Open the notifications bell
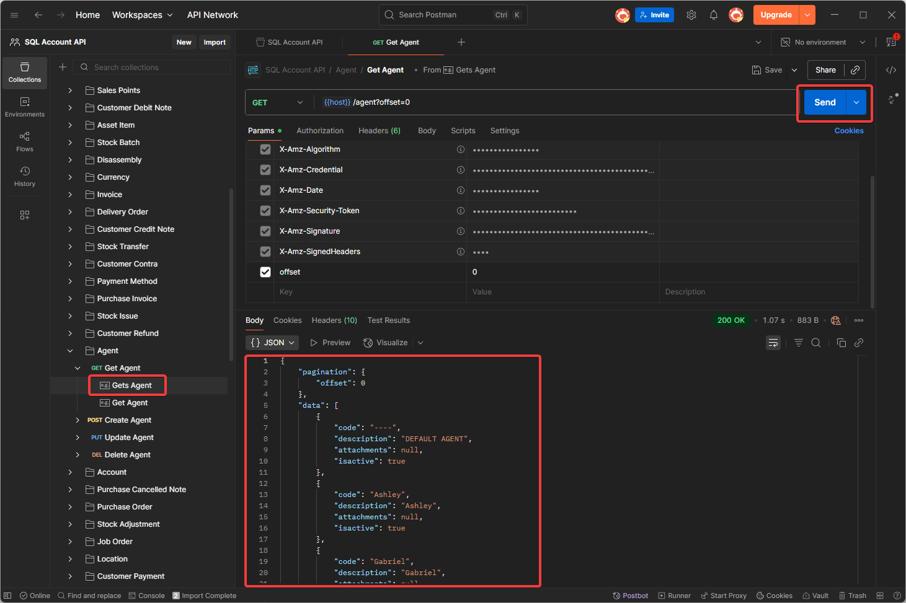The height and width of the screenshot is (603, 906). pos(714,15)
